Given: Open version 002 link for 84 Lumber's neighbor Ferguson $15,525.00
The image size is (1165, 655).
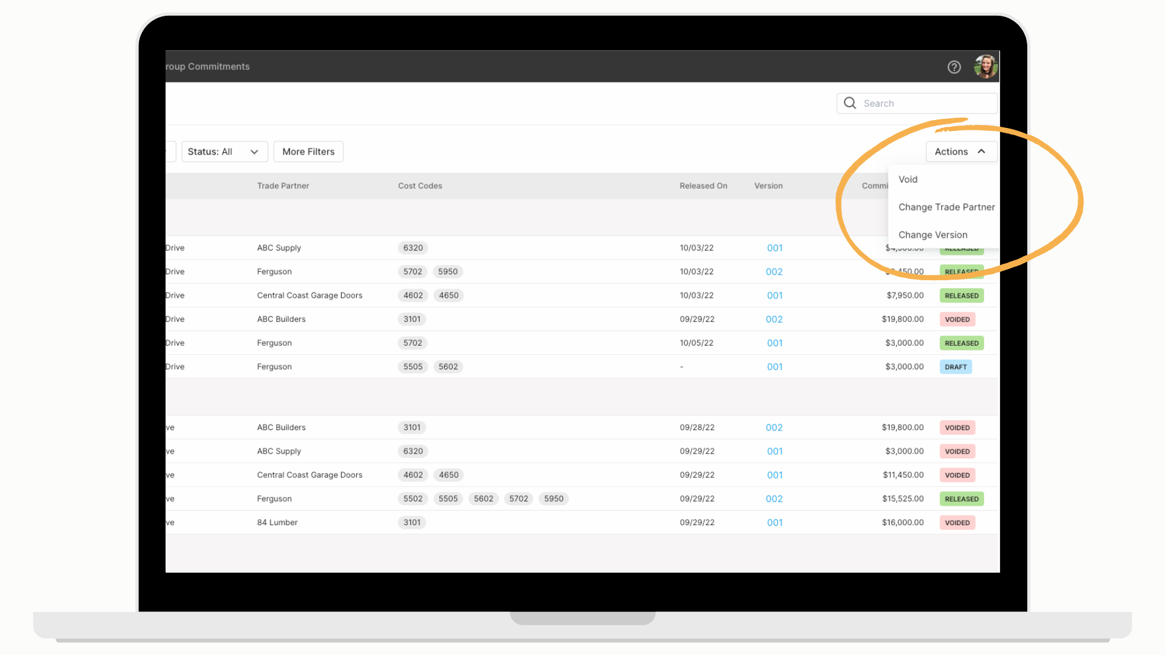Looking at the screenshot, I should tap(774, 499).
